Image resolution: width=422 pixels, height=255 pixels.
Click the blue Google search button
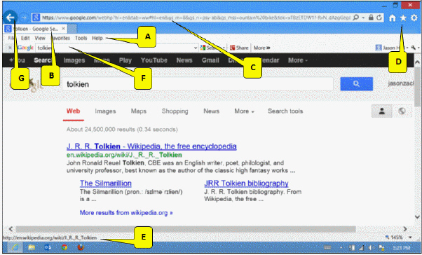click(356, 84)
